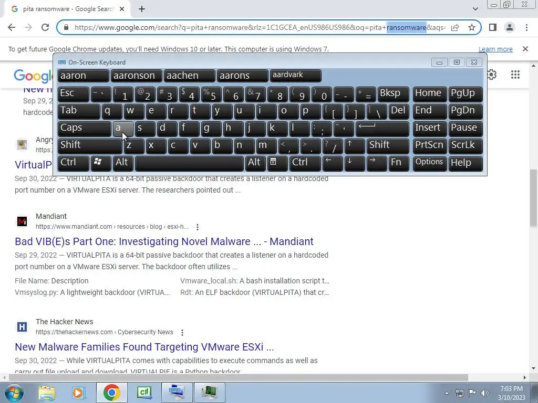Expand the tab search dropdown arrow
This screenshot has height=403, width=538.
(x=475, y=9)
